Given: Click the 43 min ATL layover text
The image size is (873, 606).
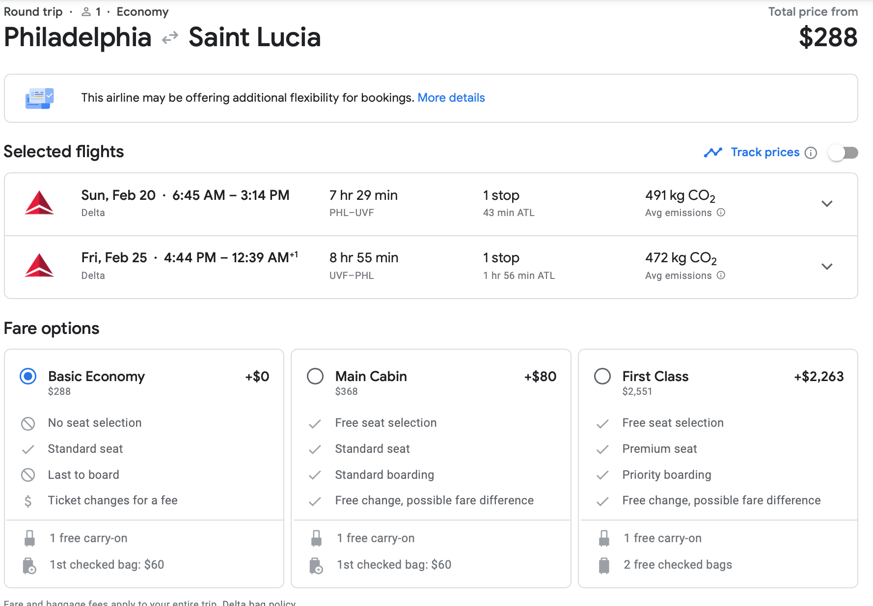Looking at the screenshot, I should tap(509, 213).
